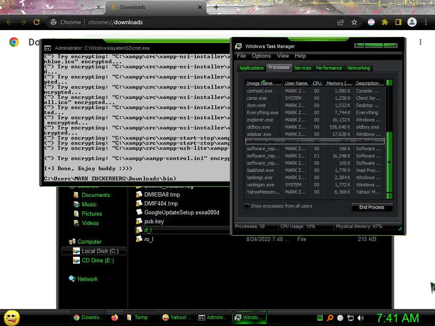Open the Task Manager Options menu
The width and height of the screenshot is (435, 326).
coord(261,56)
